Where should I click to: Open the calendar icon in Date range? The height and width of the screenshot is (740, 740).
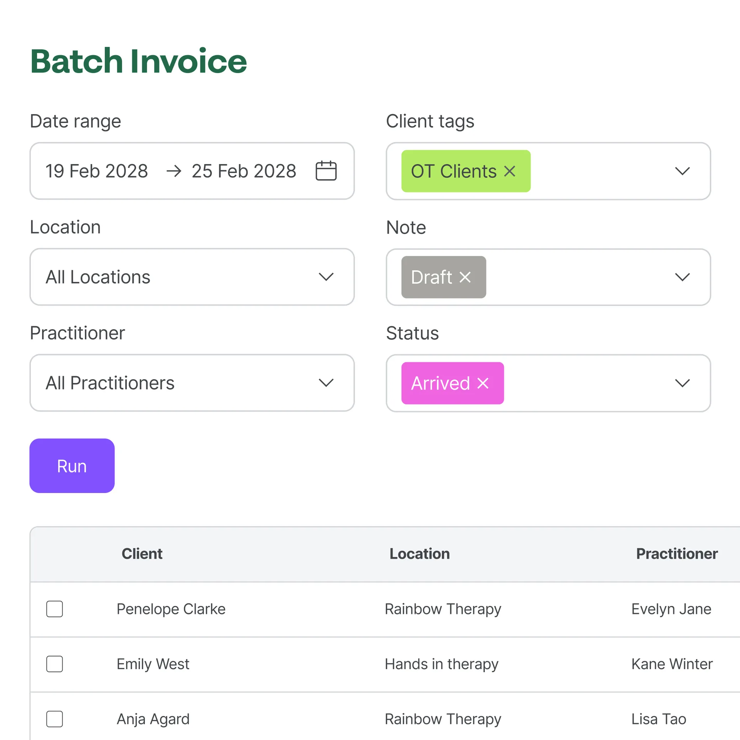[326, 171]
